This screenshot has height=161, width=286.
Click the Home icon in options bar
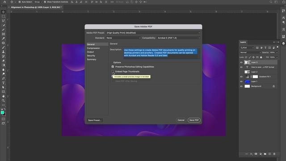pyautogui.click(x=5, y=2)
